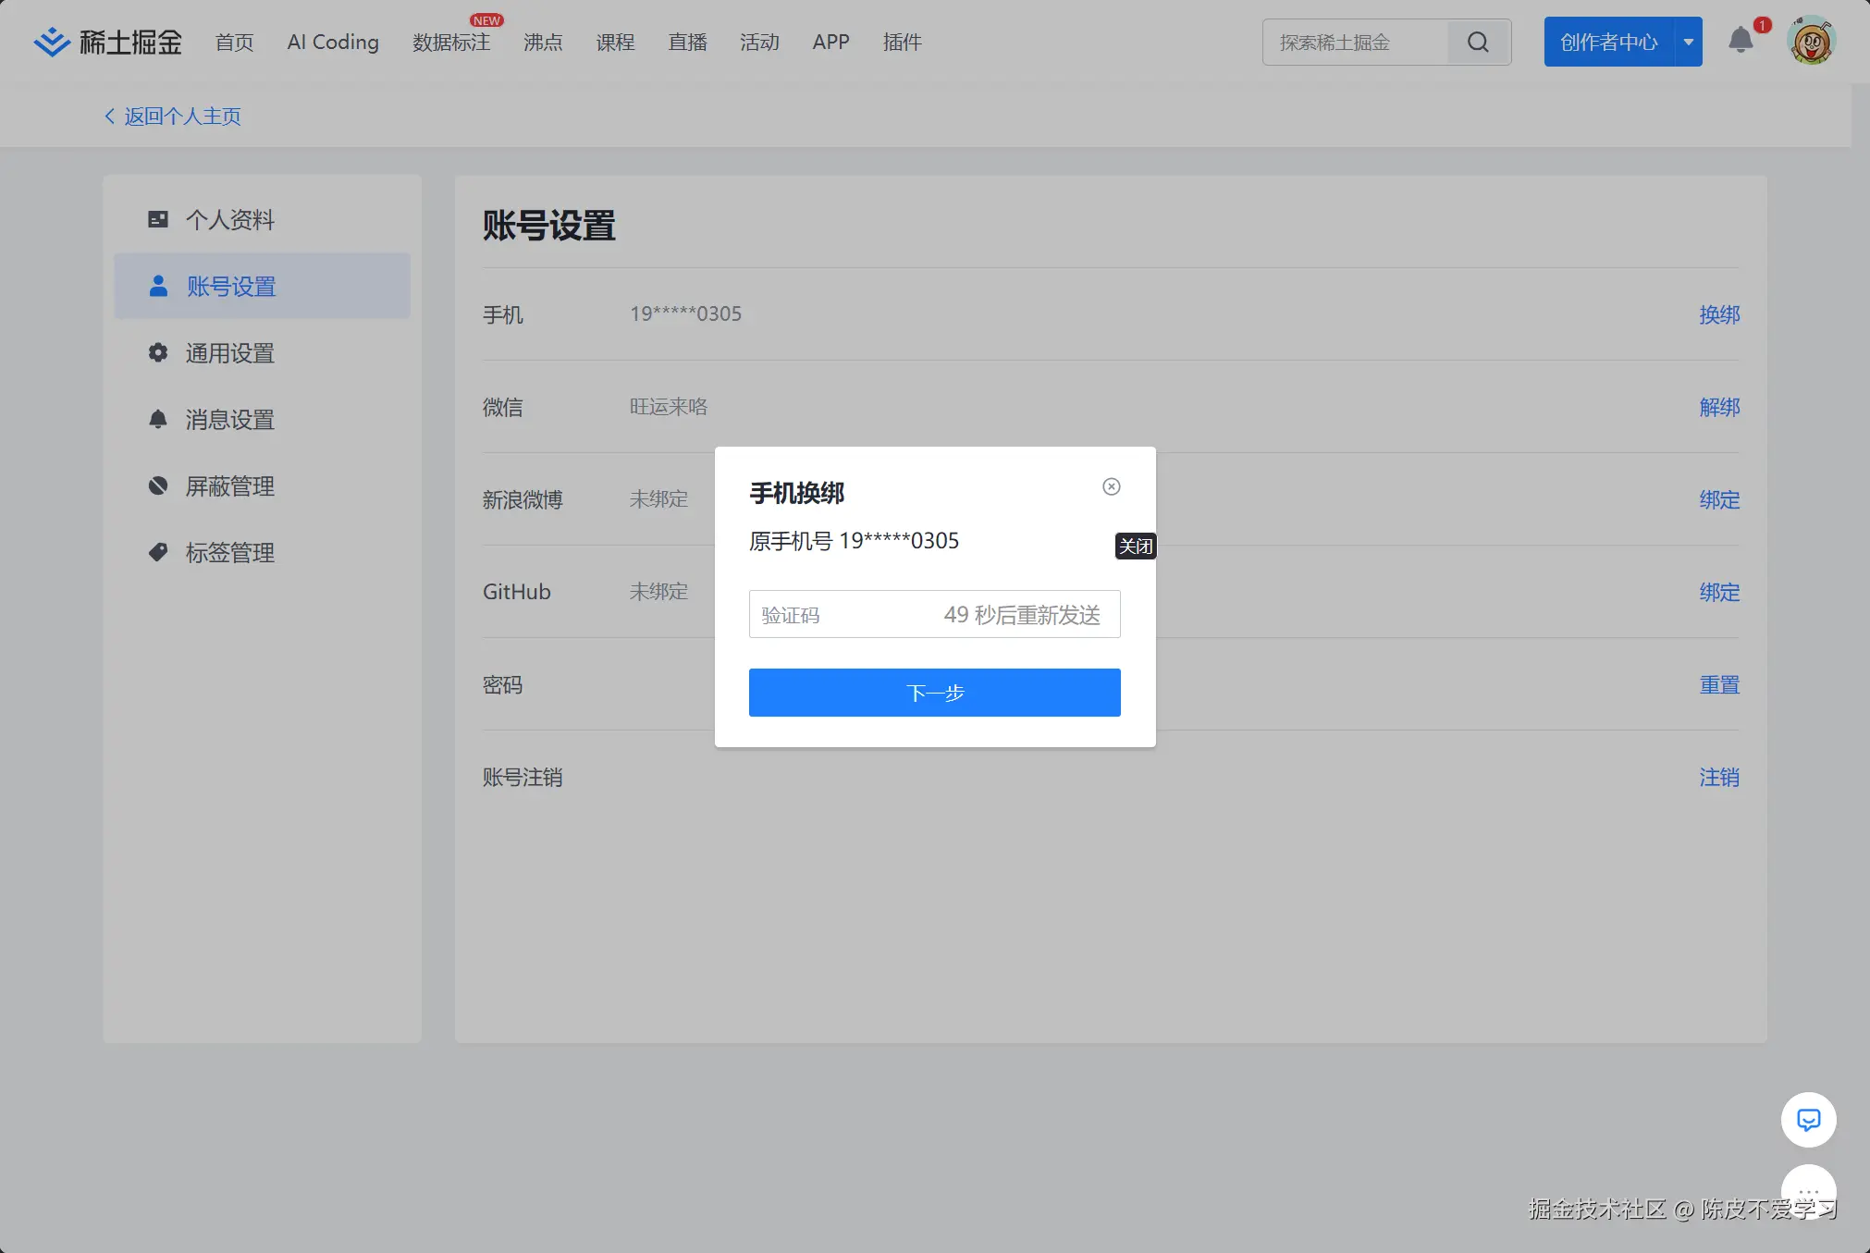1870x1253 pixels.
Task: Open the chat bubble icon at bottom right
Action: click(x=1808, y=1119)
